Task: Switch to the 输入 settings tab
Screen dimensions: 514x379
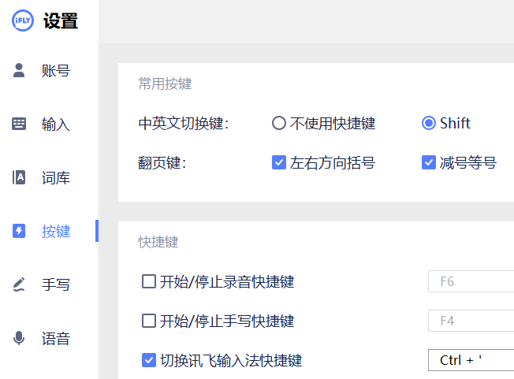Action: [56, 124]
